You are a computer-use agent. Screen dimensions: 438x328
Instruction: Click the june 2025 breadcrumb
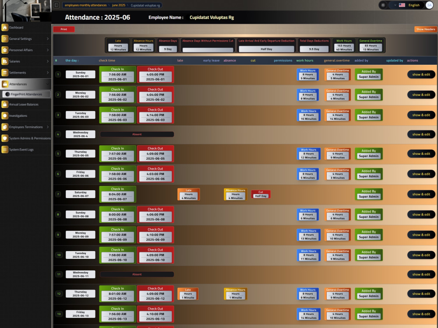click(x=119, y=5)
